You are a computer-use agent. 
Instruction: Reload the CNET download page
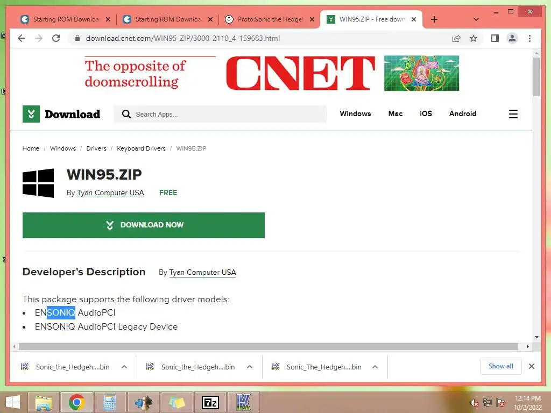pos(56,38)
